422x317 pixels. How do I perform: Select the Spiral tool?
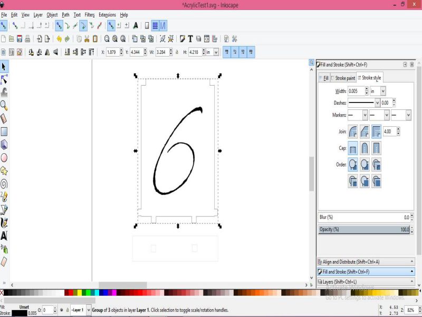pyautogui.click(x=4, y=184)
